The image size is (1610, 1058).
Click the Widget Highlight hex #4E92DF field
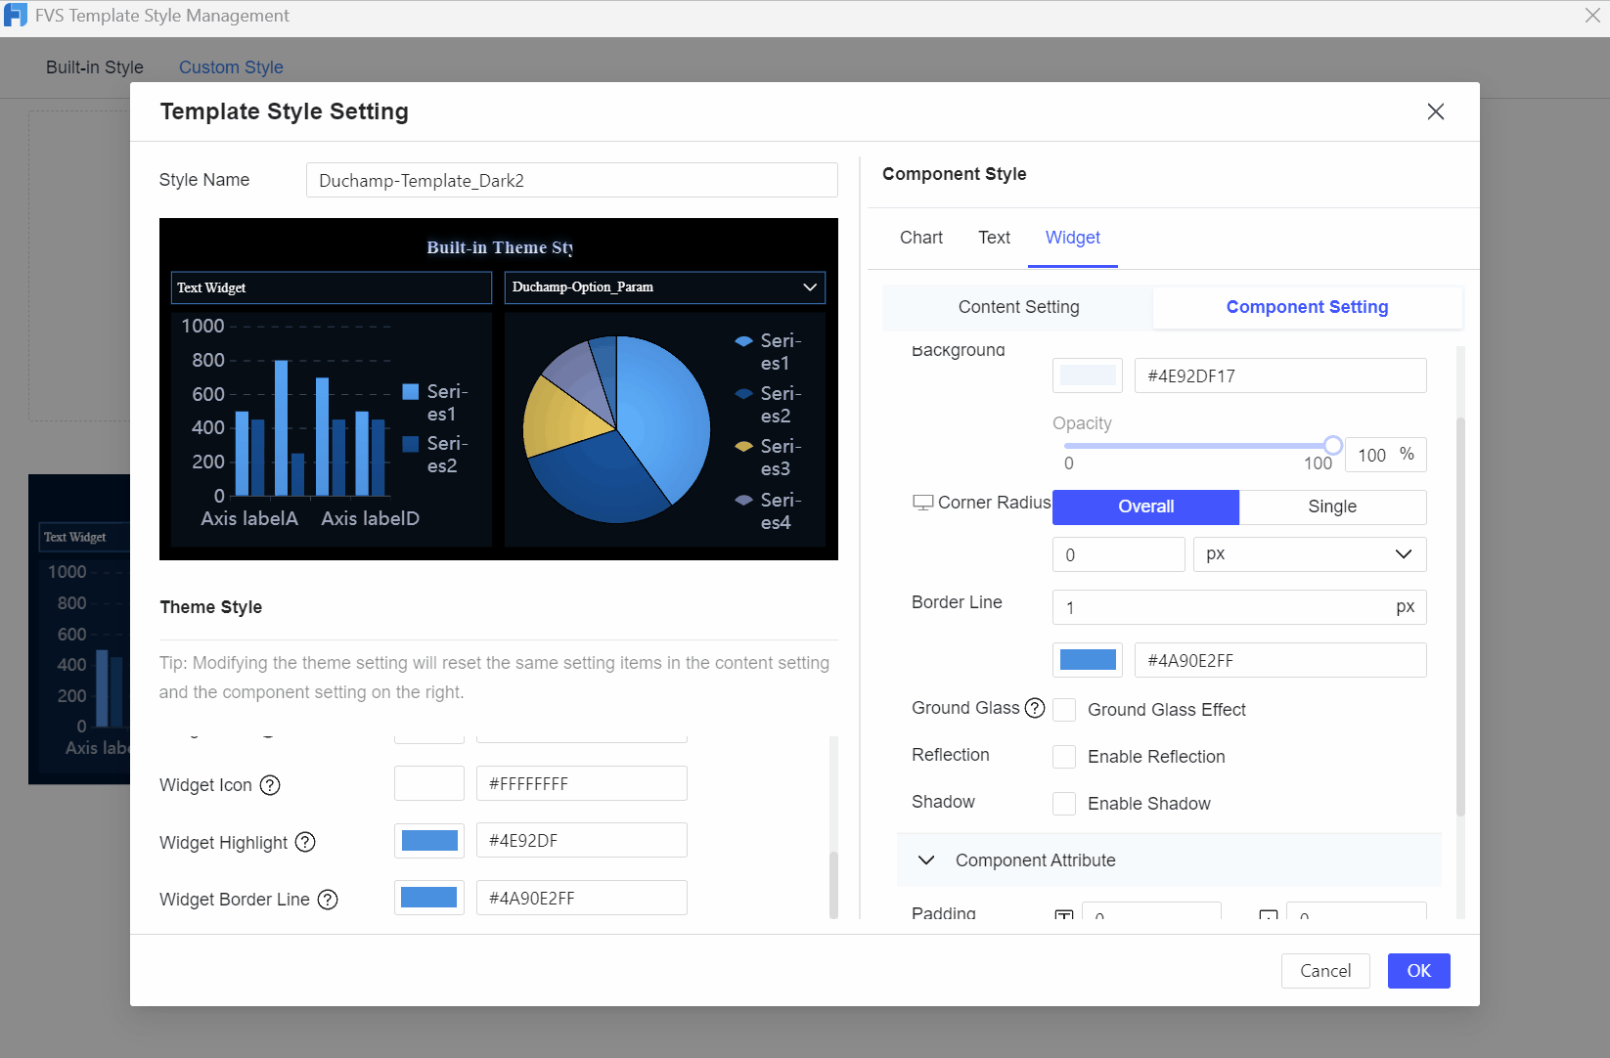pos(582,840)
